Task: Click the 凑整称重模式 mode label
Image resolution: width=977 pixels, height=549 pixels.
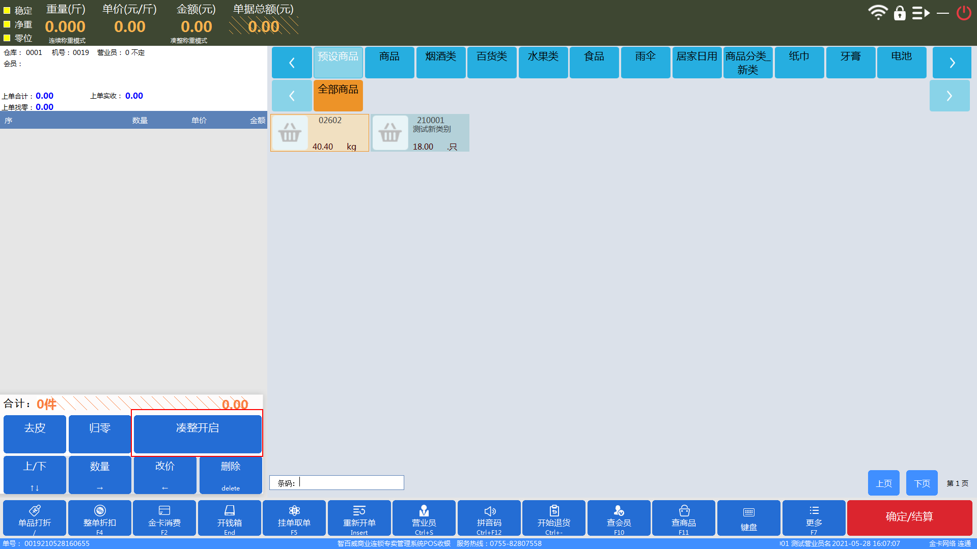Action: pos(189,41)
